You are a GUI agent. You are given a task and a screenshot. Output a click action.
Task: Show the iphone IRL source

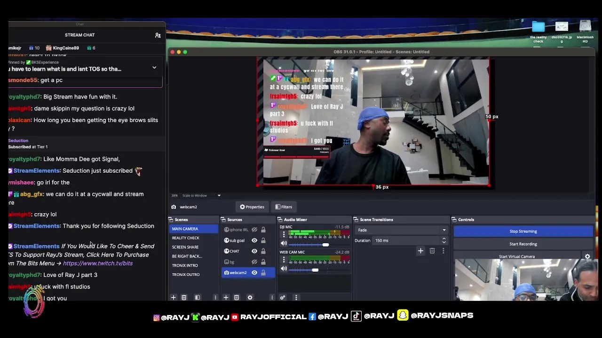click(x=254, y=230)
